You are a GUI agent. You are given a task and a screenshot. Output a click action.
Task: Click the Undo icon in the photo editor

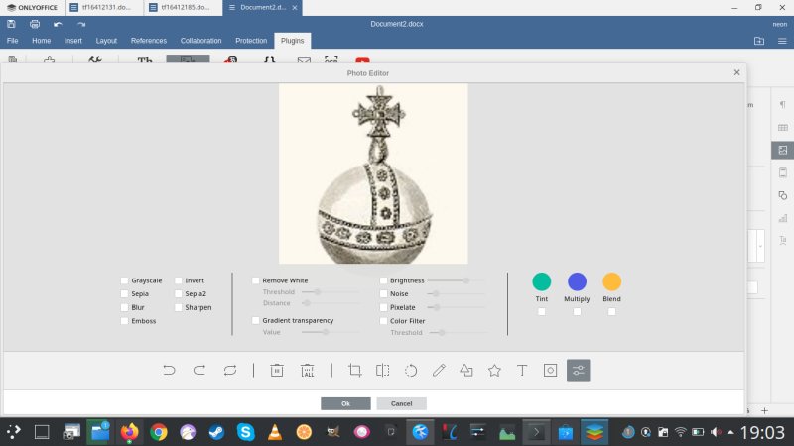169,370
